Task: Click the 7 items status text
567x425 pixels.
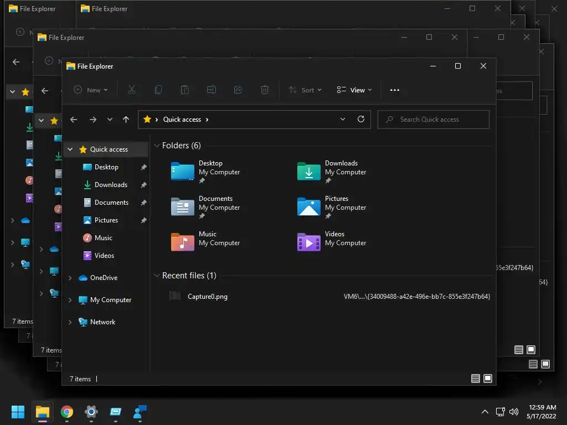Action: point(80,379)
